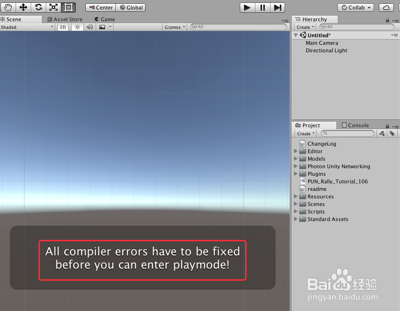Open the Collab dropdown

click(356, 8)
